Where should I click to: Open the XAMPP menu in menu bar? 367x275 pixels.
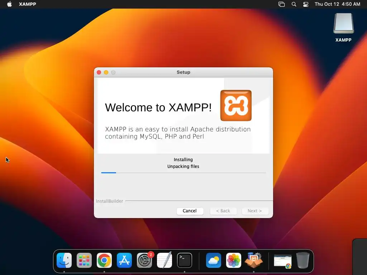[27, 4]
